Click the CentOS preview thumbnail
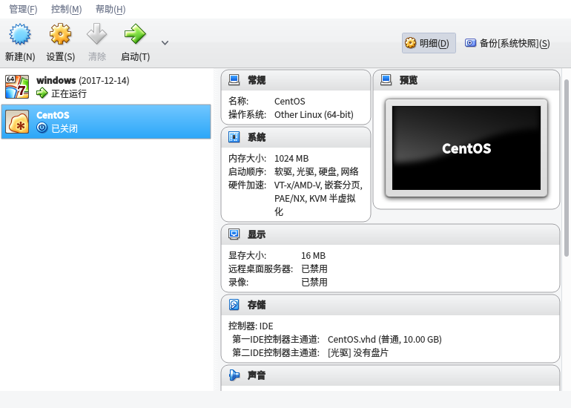 pyautogui.click(x=466, y=148)
